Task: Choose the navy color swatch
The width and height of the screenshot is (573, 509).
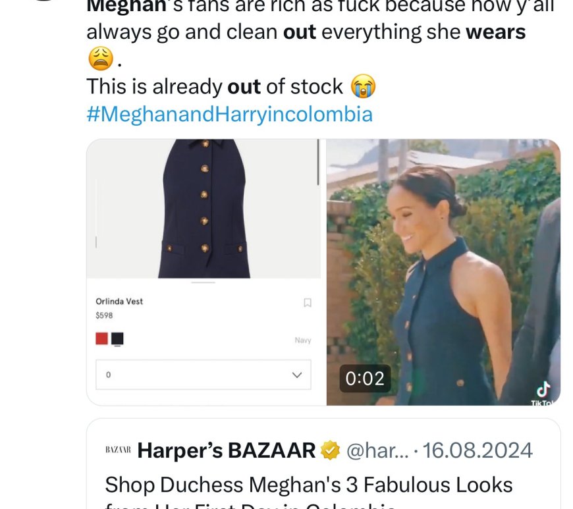Action: (117, 338)
